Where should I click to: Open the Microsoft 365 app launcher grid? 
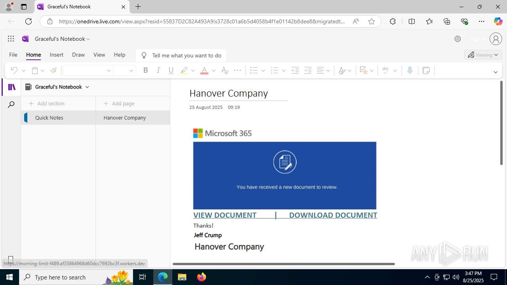(11, 39)
